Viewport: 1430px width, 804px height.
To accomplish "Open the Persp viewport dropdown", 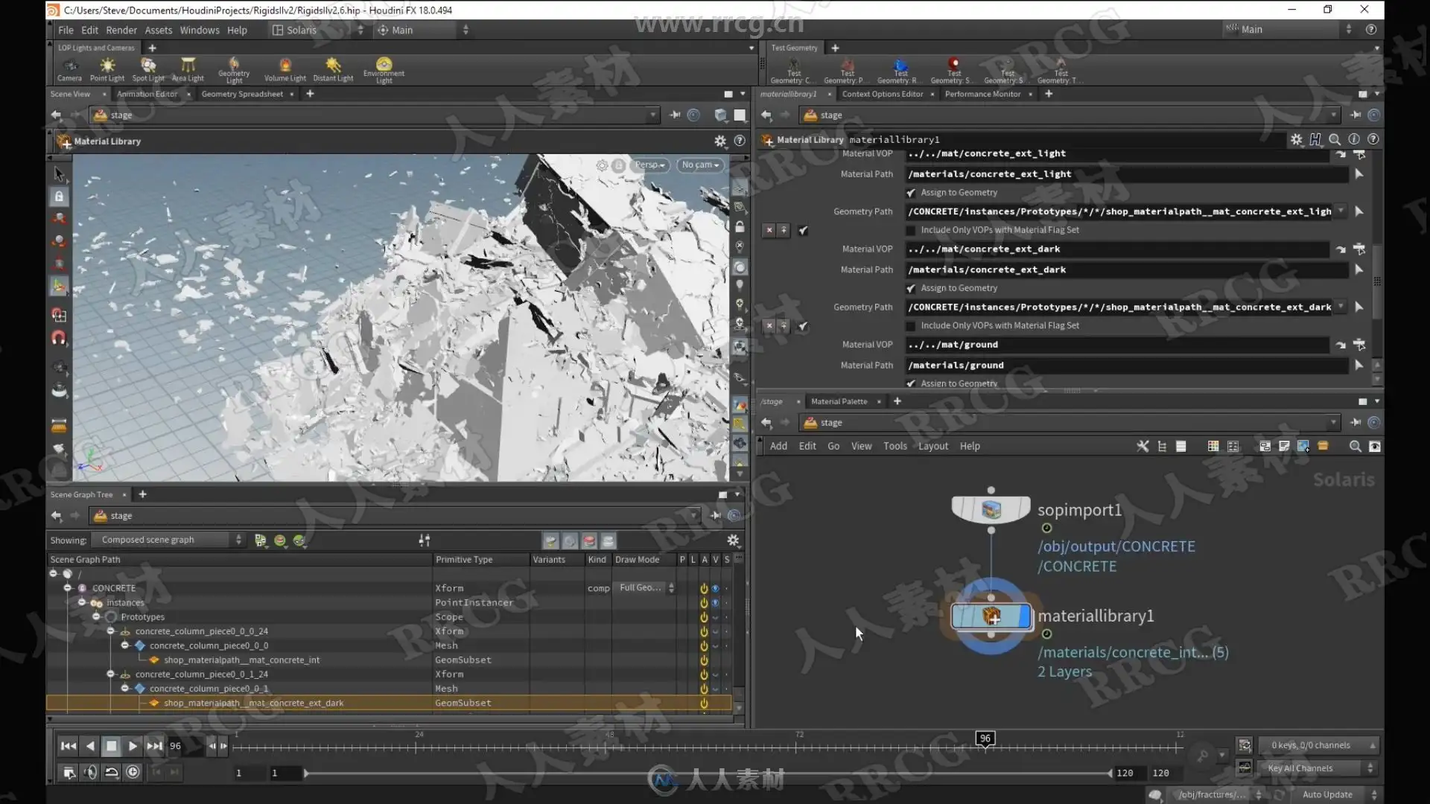I will click(649, 165).
